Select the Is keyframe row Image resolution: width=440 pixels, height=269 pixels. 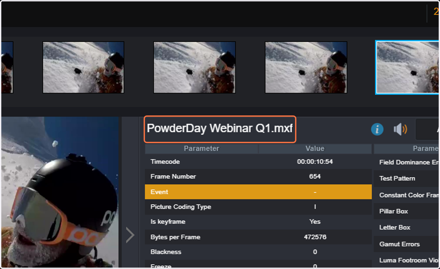pyautogui.click(x=258, y=222)
